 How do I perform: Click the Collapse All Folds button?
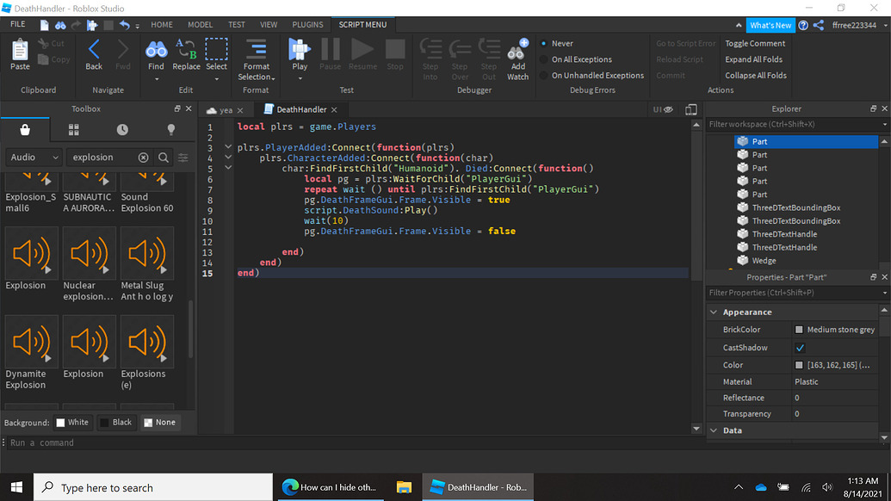click(x=755, y=75)
